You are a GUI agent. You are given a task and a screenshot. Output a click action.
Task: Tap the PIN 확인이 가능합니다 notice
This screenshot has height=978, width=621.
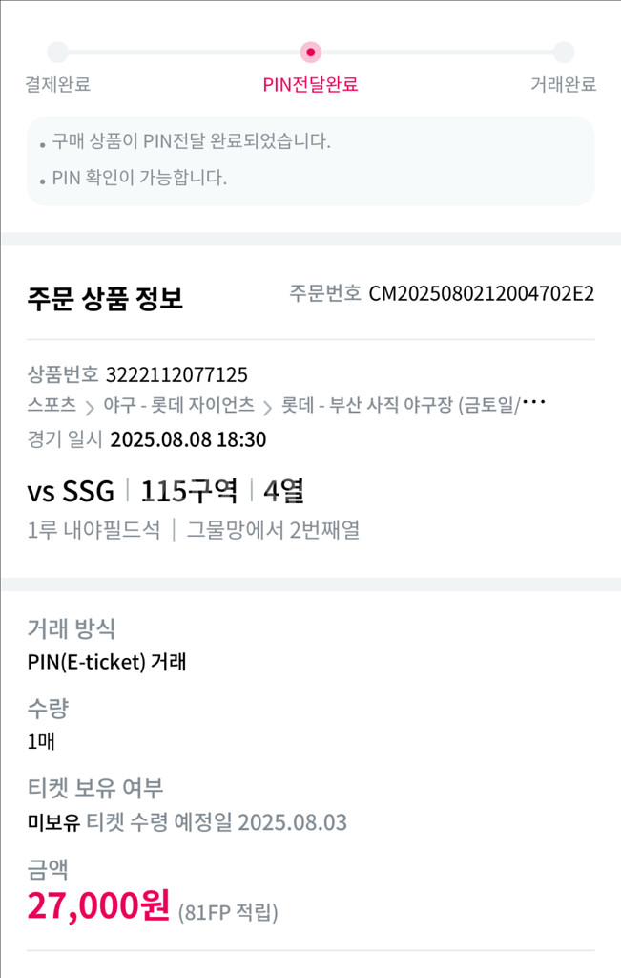[138, 178]
